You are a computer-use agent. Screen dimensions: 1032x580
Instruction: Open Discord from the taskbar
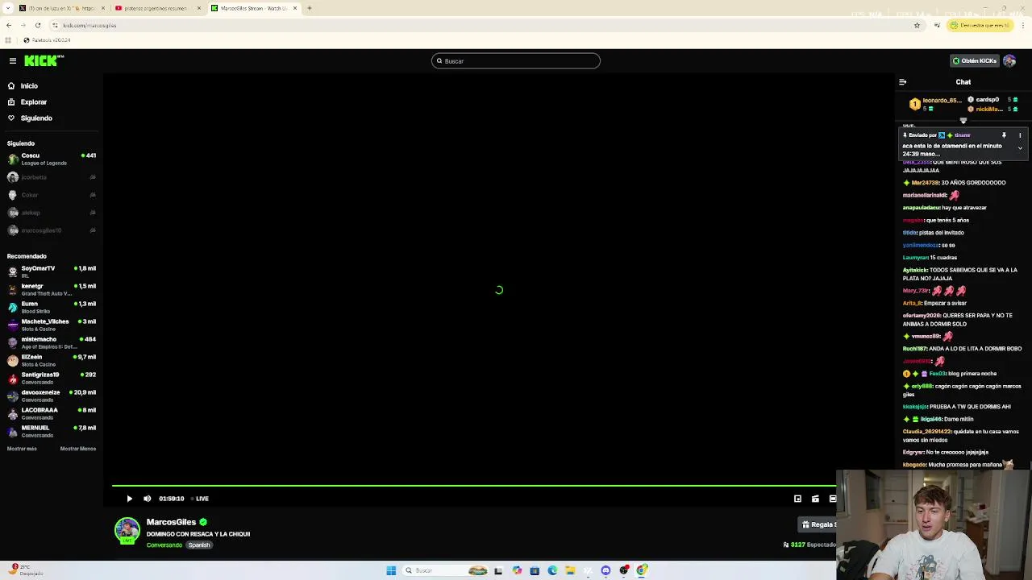(x=605, y=570)
